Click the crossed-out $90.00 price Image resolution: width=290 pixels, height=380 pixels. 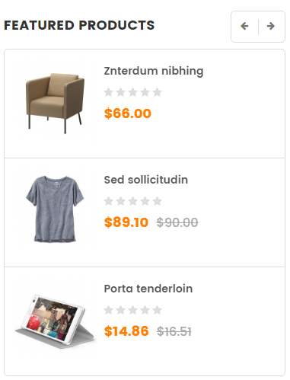pyautogui.click(x=177, y=222)
